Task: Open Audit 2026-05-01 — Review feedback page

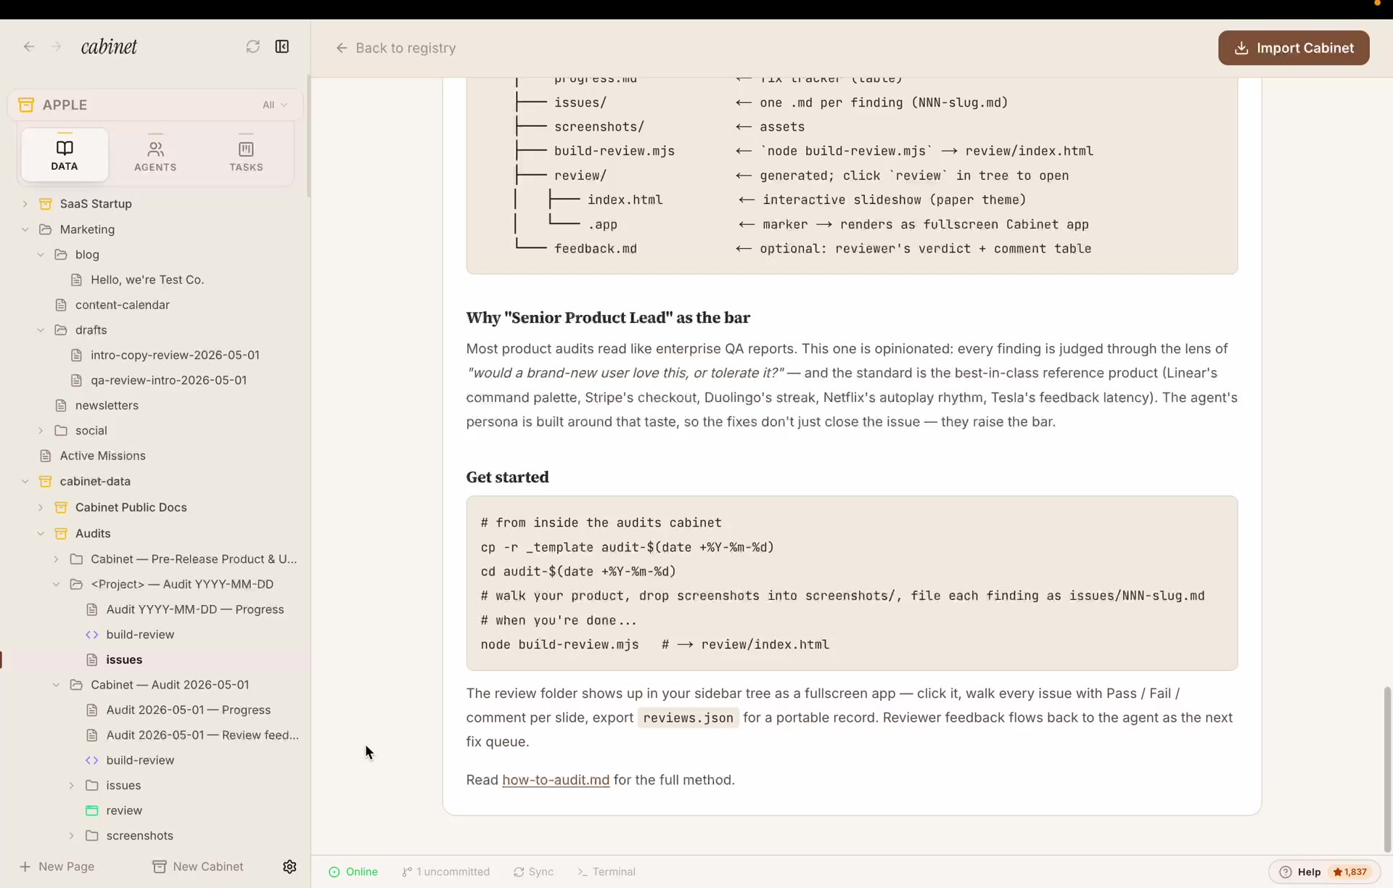Action: 202,735
